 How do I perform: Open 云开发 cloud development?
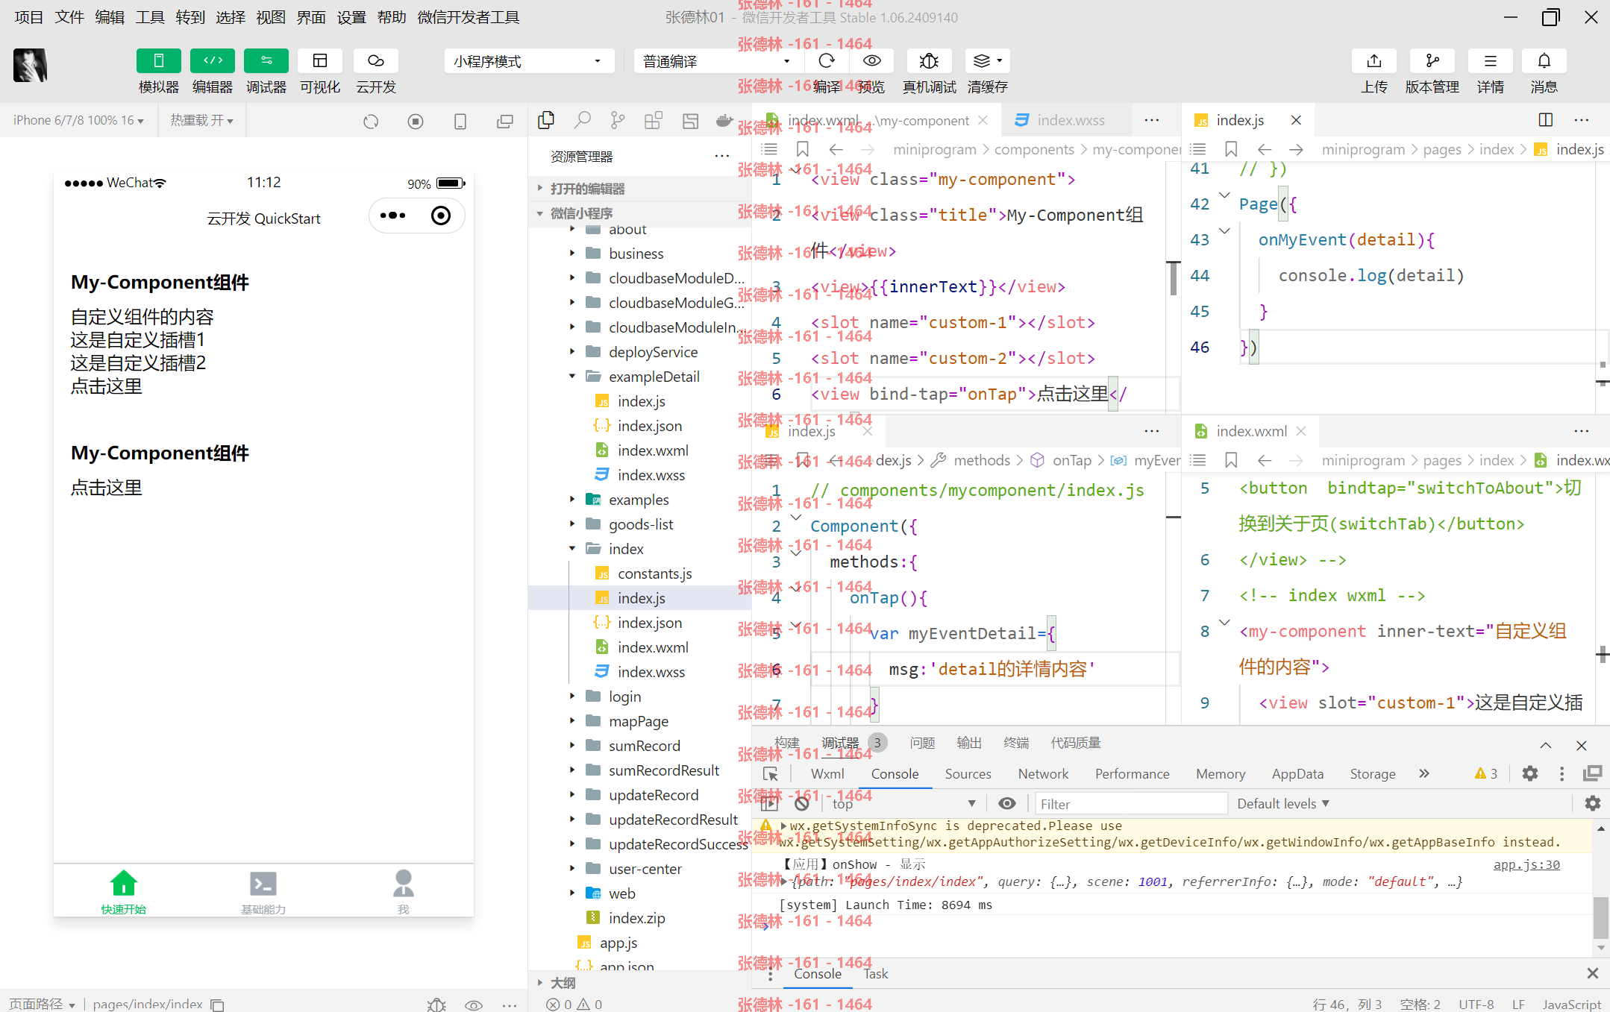(375, 61)
